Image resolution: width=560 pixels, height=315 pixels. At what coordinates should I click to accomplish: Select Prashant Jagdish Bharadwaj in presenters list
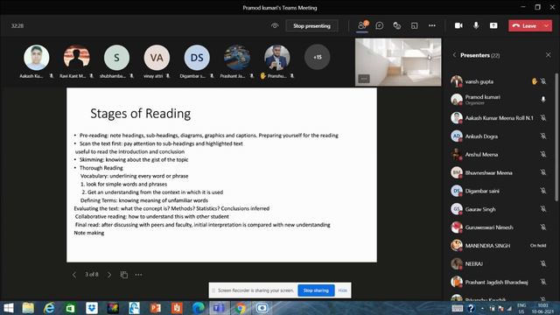(500, 282)
